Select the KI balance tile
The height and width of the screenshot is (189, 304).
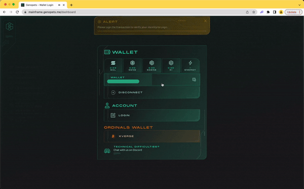171,66
